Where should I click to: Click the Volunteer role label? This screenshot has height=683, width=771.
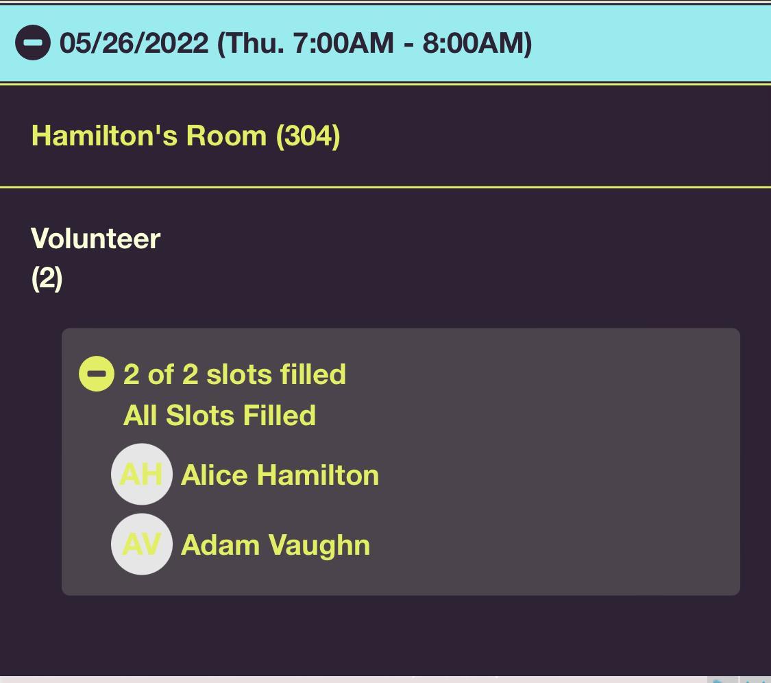[x=96, y=239]
